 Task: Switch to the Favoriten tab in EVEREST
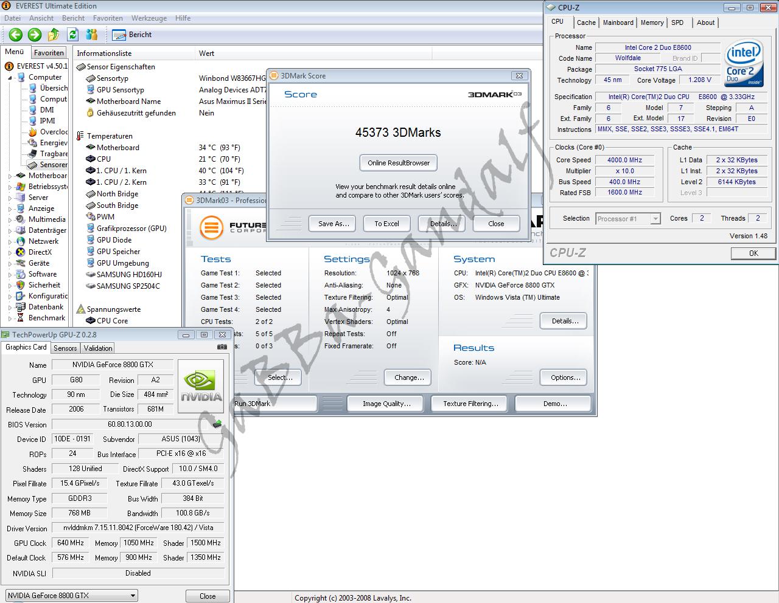49,53
